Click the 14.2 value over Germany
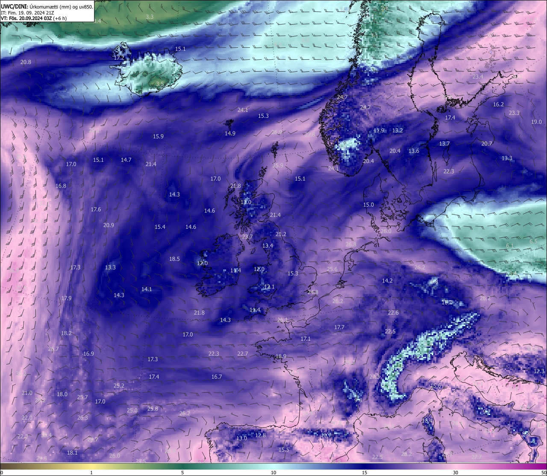547x476 pixels. point(387,280)
